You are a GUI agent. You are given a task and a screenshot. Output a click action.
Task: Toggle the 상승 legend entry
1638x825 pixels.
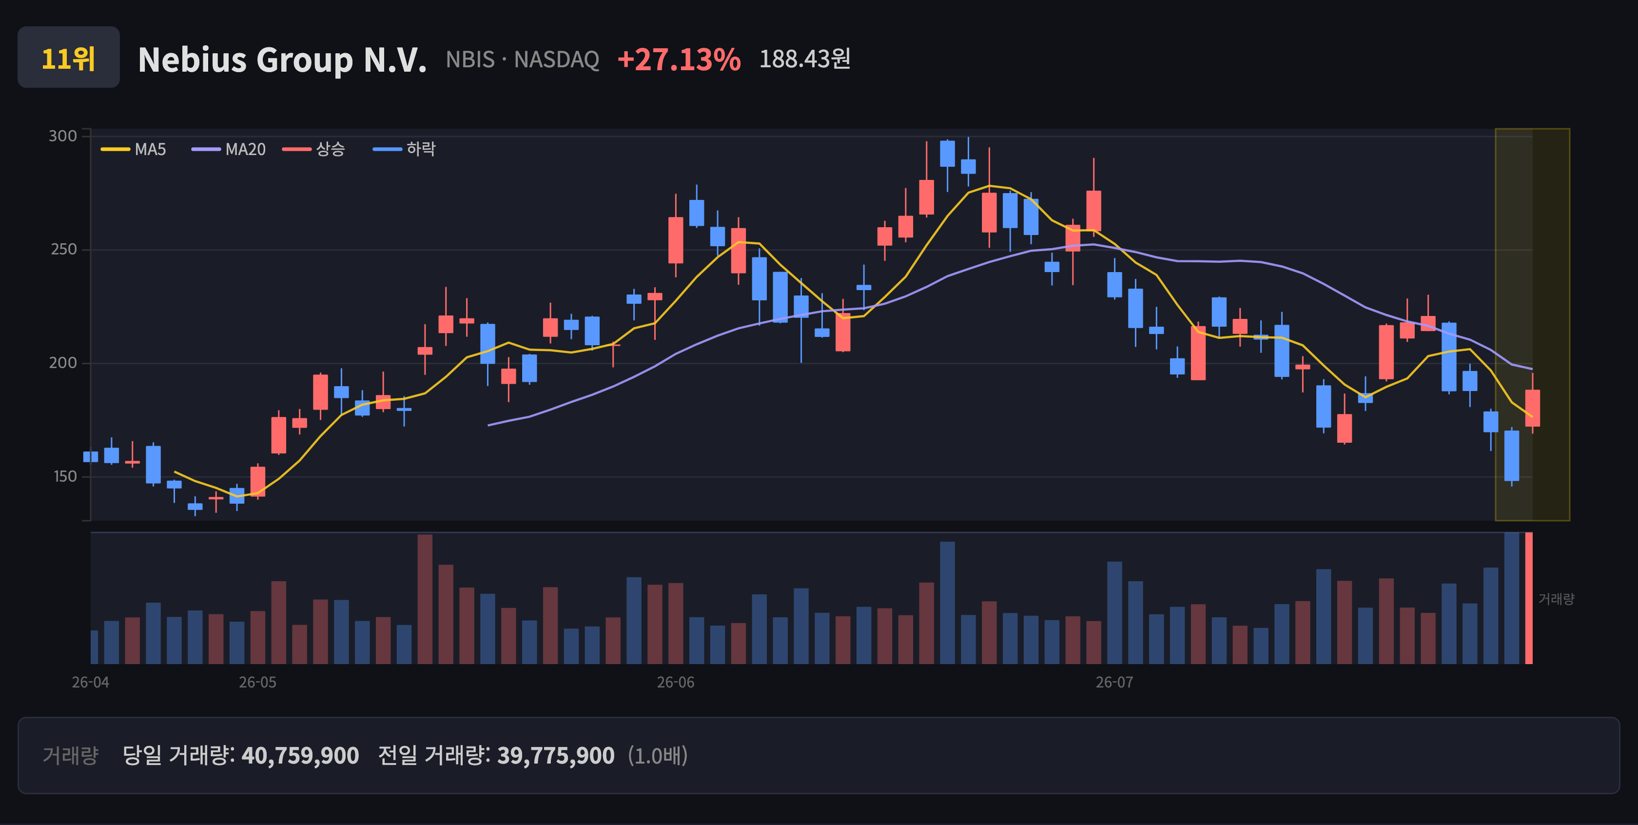pos(313,150)
